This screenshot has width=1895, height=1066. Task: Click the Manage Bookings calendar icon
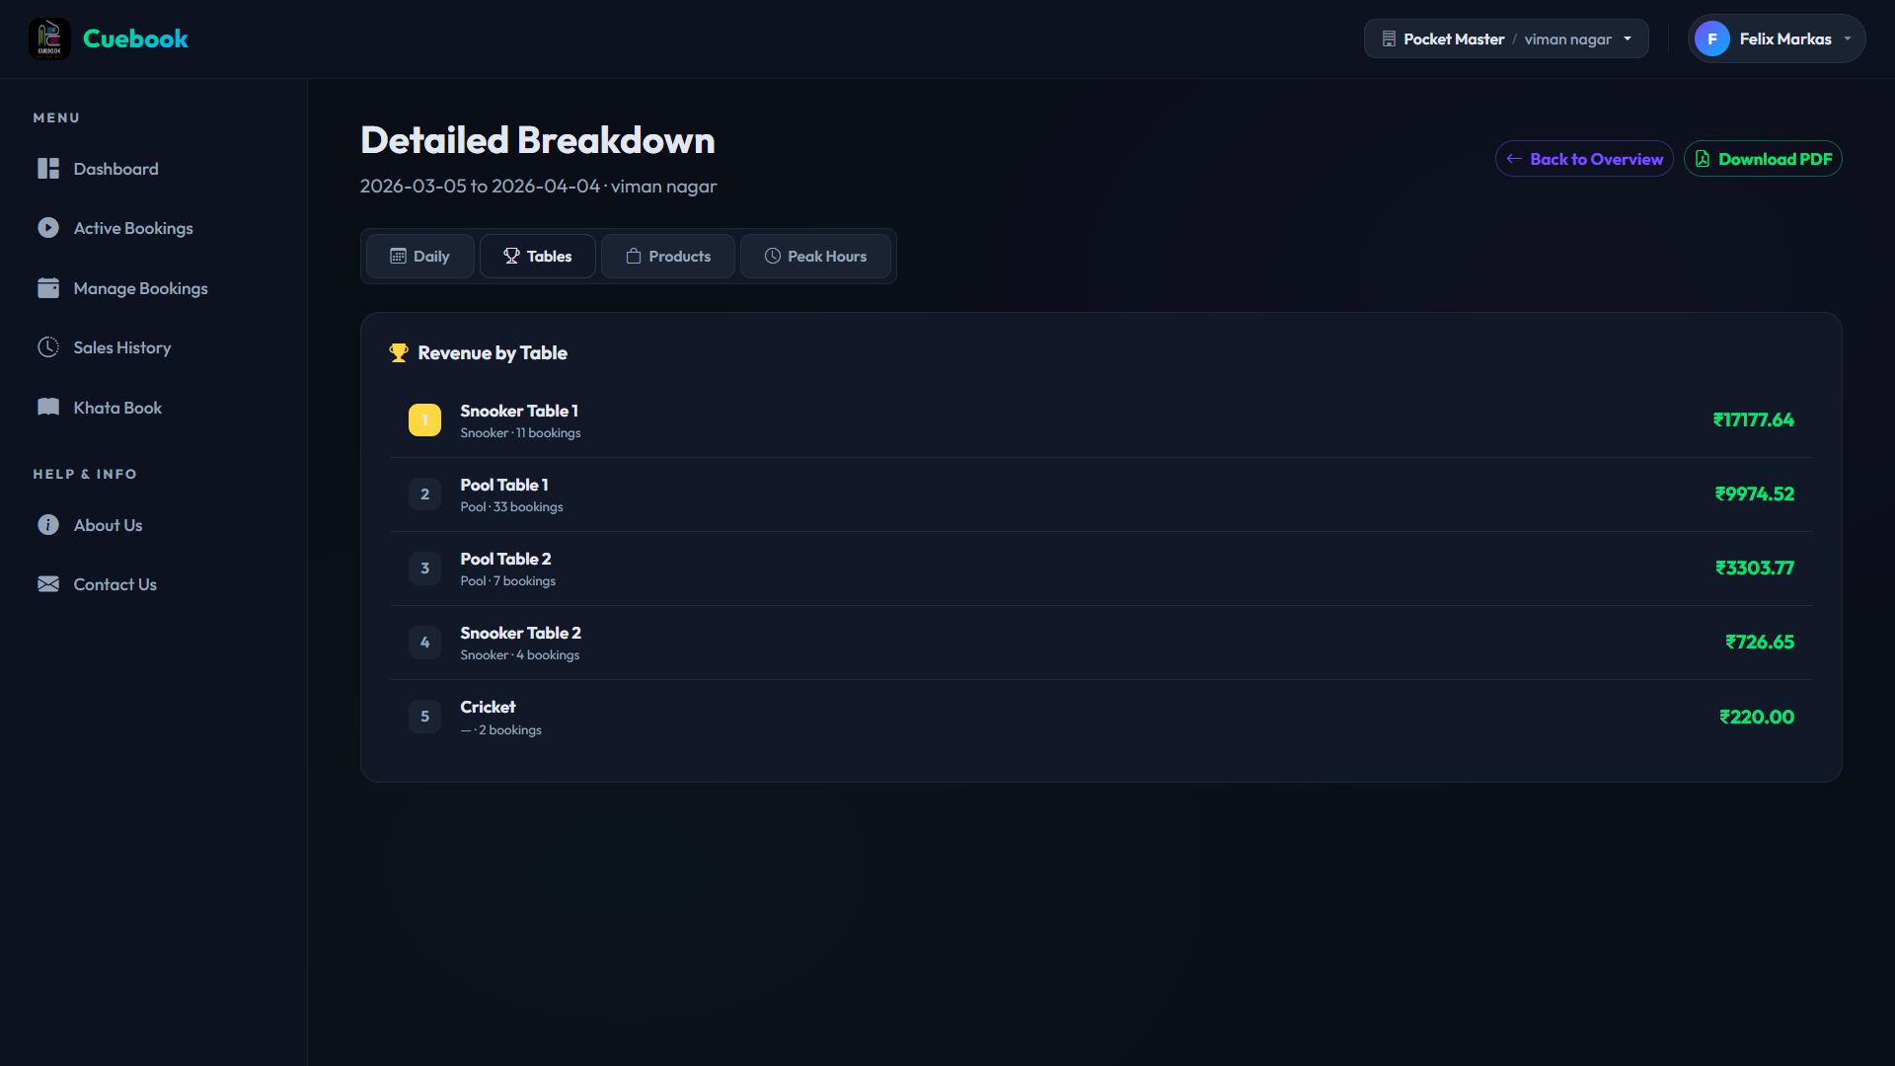[x=48, y=288]
